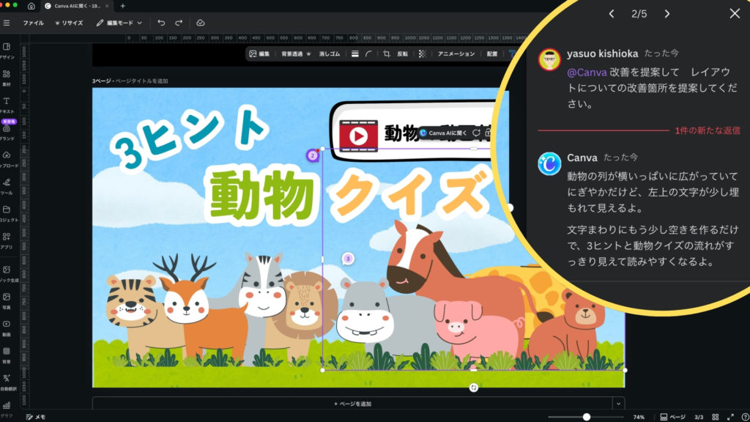Click the ページを追加 button
The height and width of the screenshot is (422, 750).
[x=352, y=404]
